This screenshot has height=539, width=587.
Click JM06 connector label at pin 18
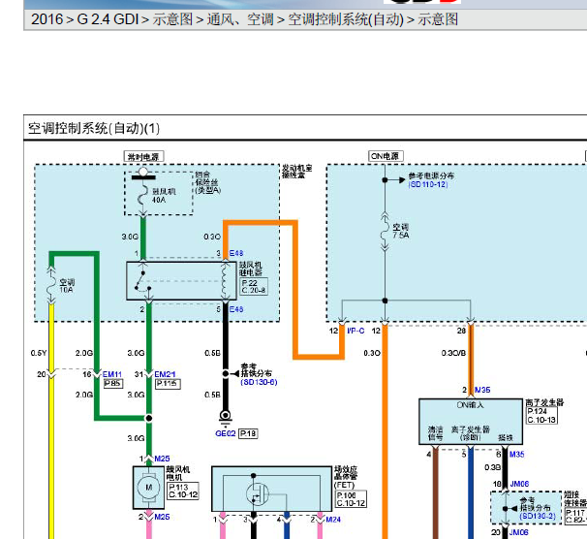[x=519, y=484]
